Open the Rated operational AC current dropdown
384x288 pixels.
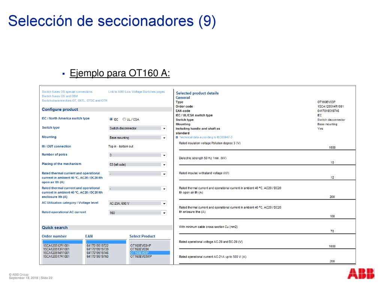[137, 213]
